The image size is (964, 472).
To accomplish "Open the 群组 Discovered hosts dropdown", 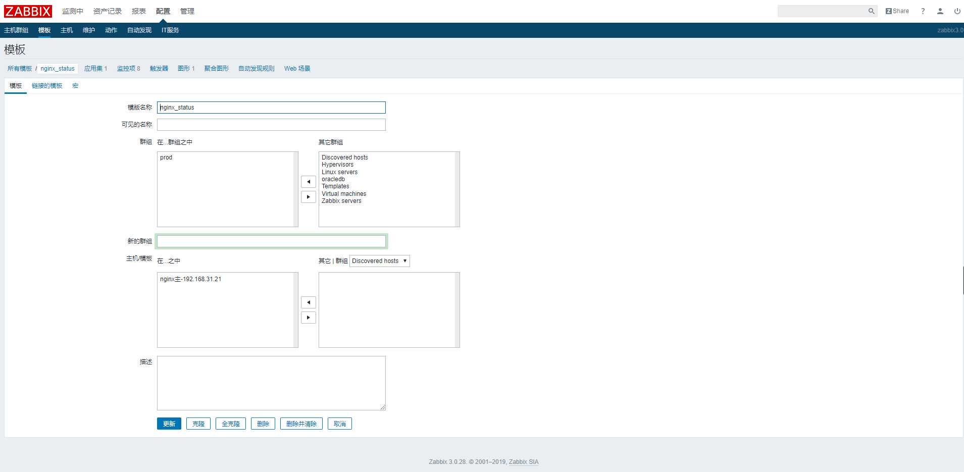I will [380, 261].
